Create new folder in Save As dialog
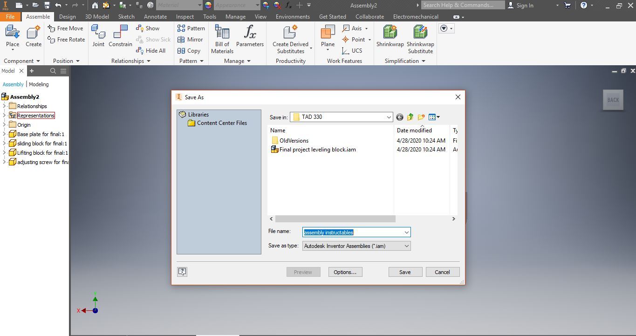 pyautogui.click(x=421, y=117)
